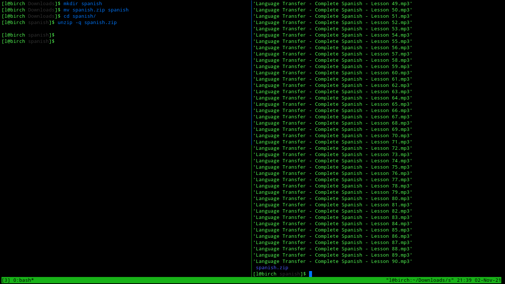
Task: Select the '0:bash*' tmux window tab
Action: (x=24, y=280)
